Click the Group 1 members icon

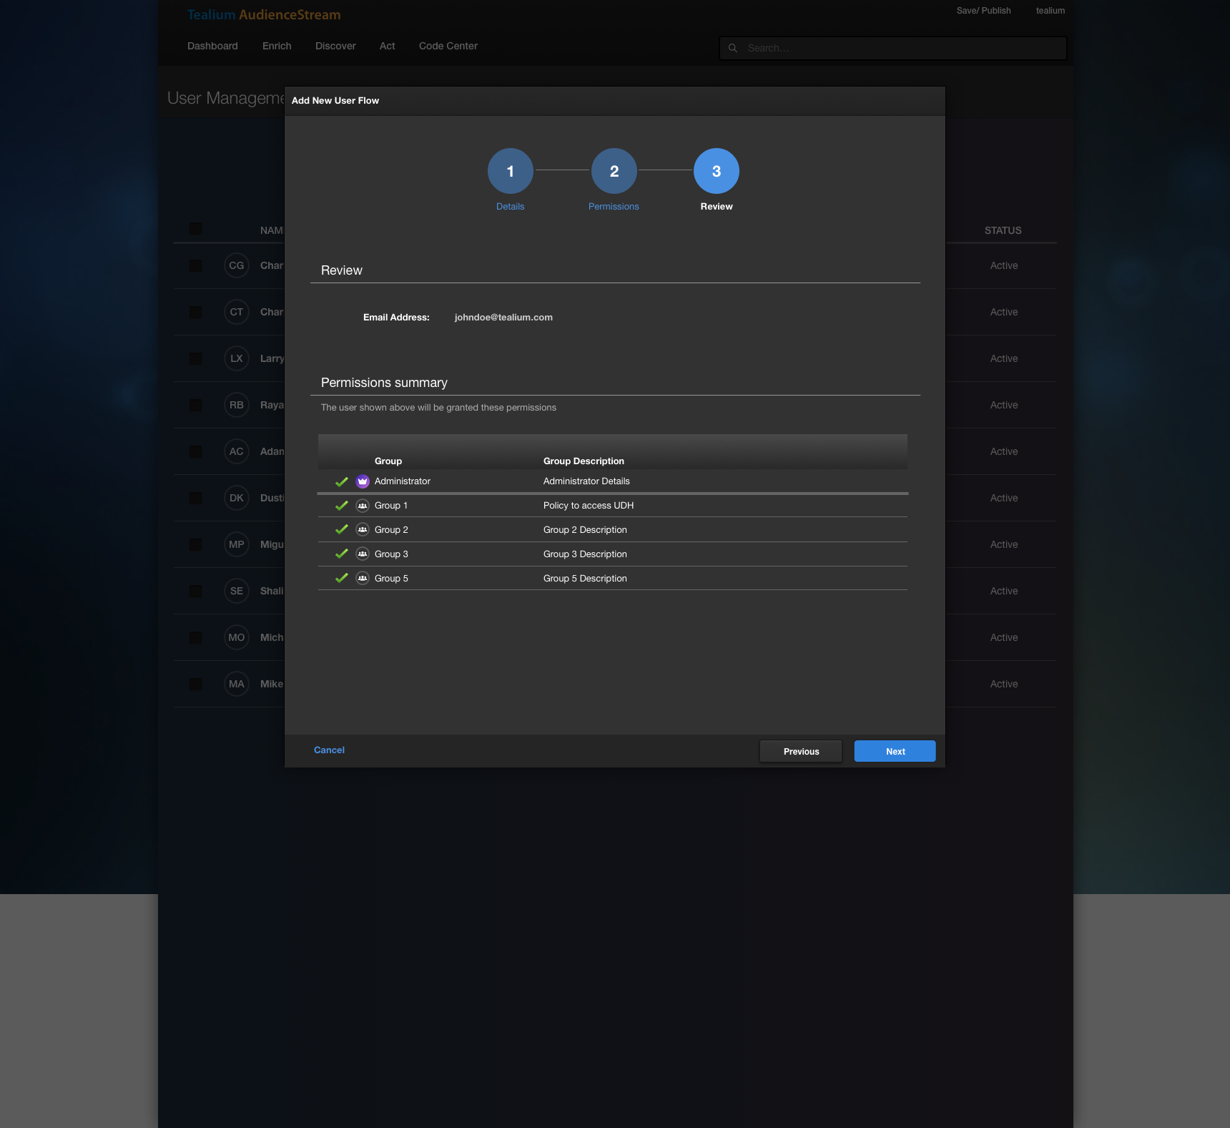363,505
